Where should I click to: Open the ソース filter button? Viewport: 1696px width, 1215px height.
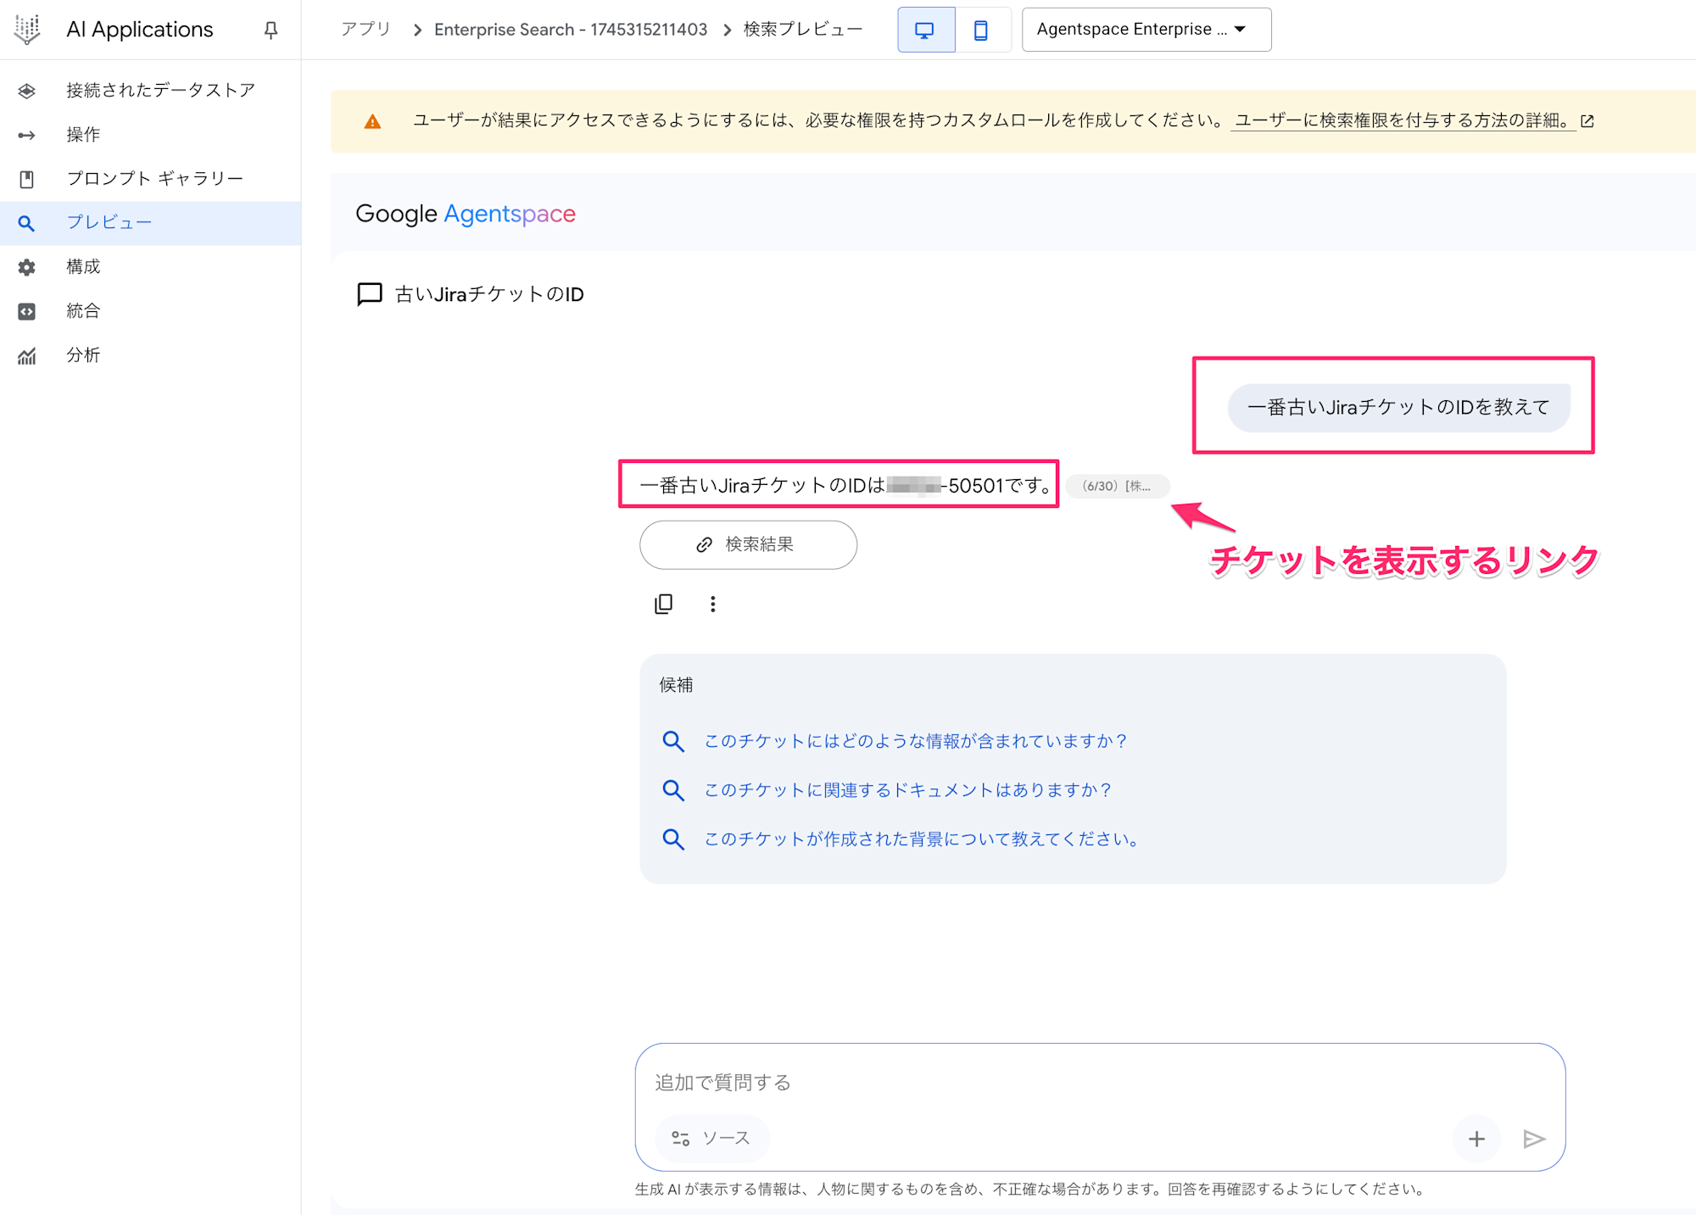pos(712,1138)
